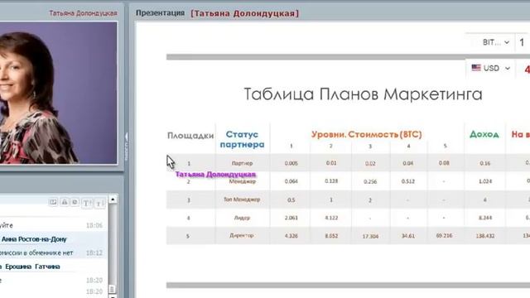Click the warning triangle icon in chat toolbar

click(65, 202)
